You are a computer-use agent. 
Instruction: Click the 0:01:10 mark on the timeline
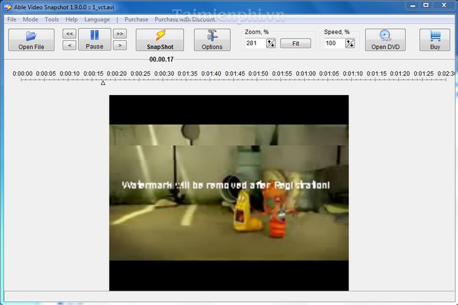pos(353,74)
